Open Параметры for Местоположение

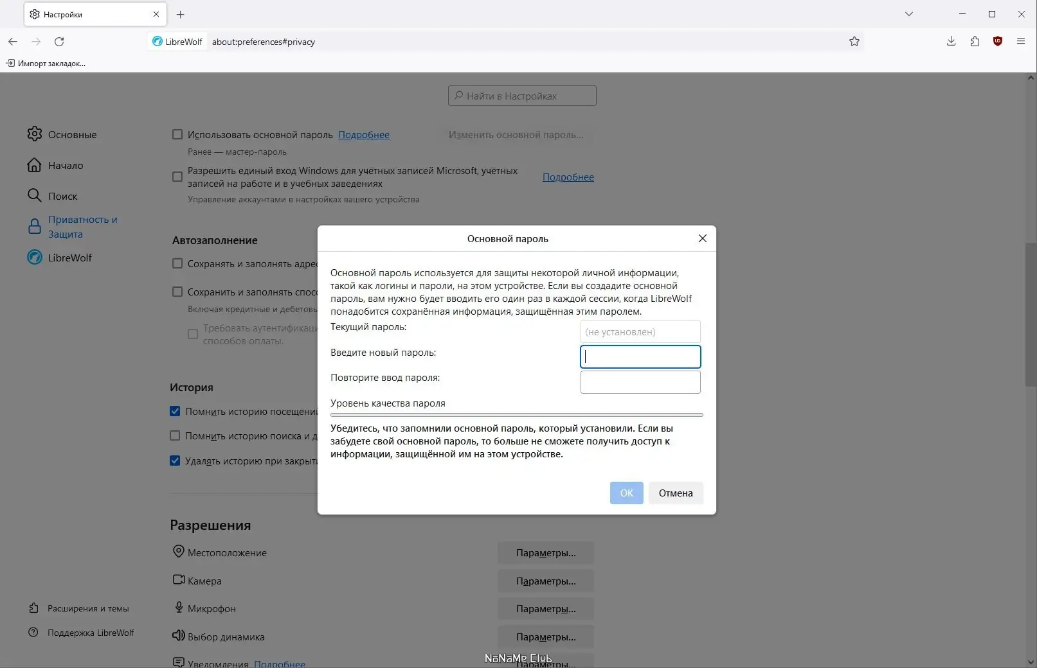tap(546, 553)
